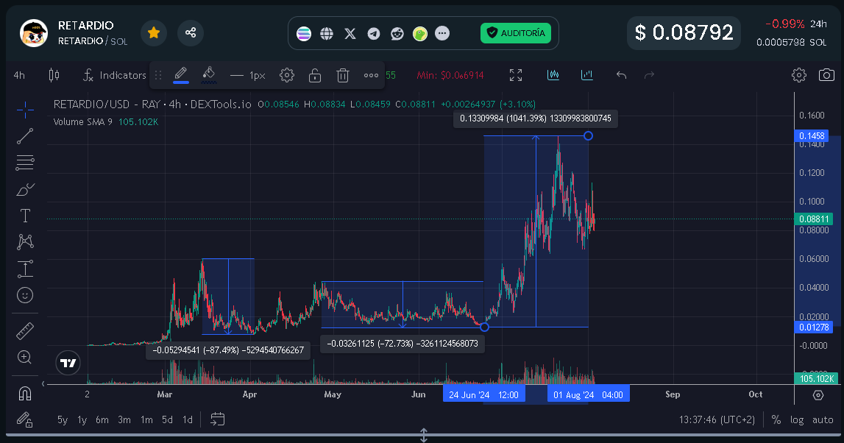Select the trend line drawing tool
The width and height of the screenshot is (844, 443).
[x=24, y=135]
